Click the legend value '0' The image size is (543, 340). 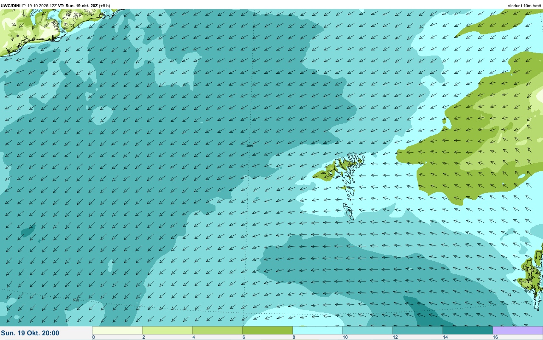pyautogui.click(x=93, y=337)
